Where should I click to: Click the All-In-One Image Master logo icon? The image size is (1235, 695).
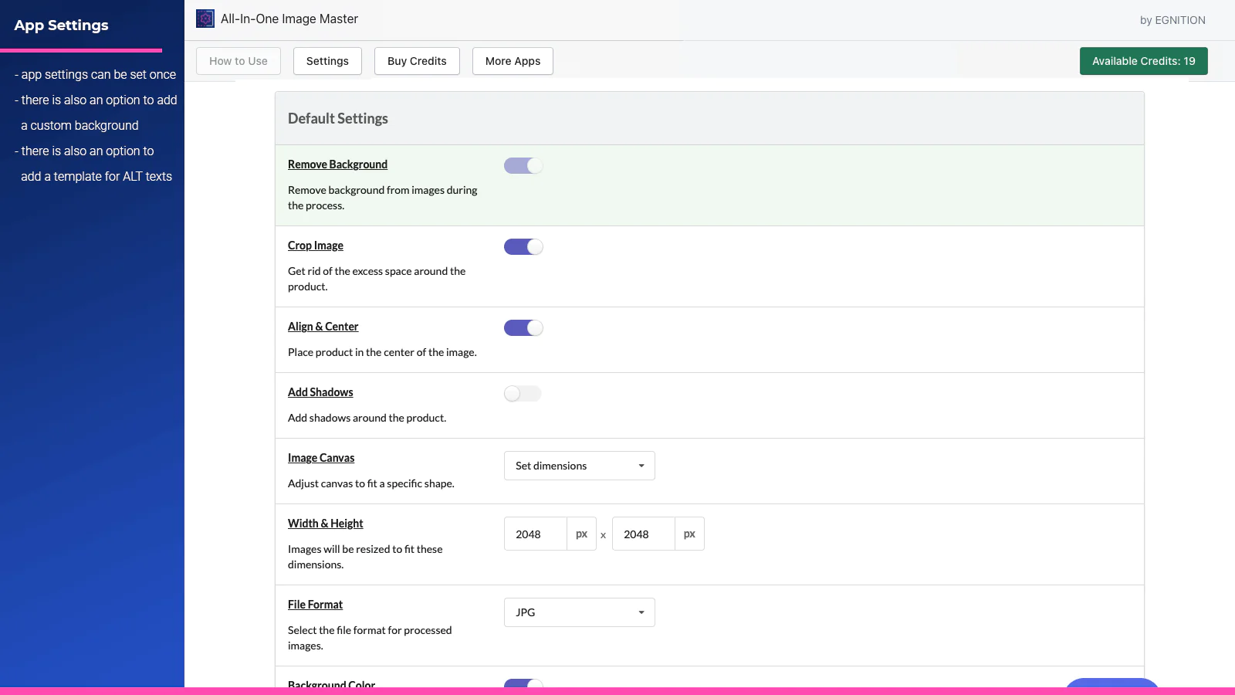(205, 19)
